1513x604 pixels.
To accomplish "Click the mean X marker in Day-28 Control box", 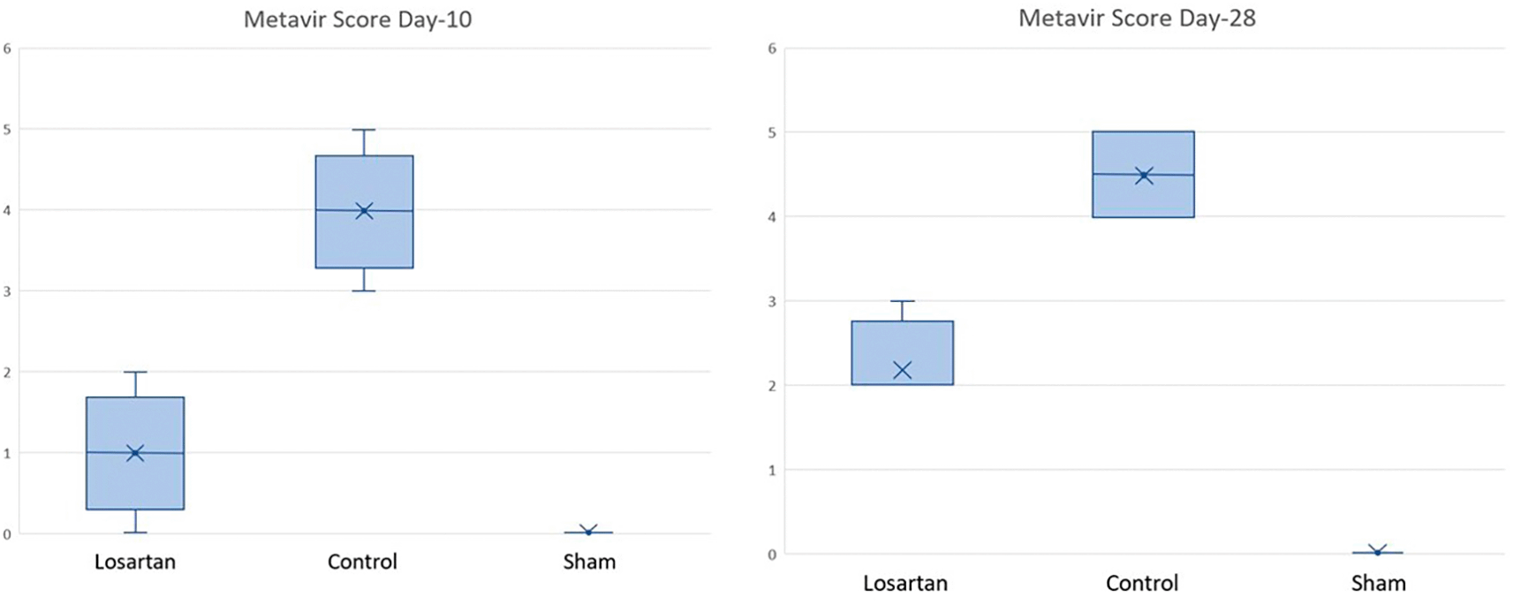I will (x=1144, y=175).
